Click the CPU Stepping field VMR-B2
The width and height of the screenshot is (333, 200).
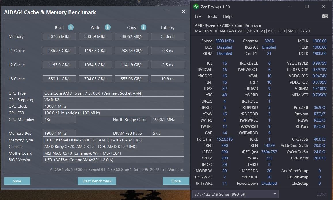113,100
